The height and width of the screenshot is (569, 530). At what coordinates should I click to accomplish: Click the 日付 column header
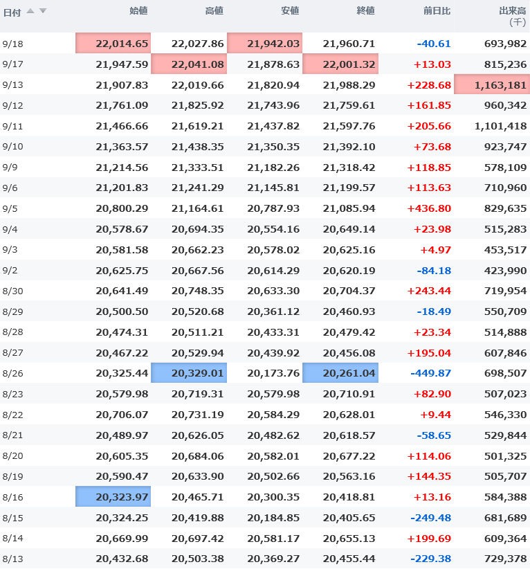(x=12, y=12)
